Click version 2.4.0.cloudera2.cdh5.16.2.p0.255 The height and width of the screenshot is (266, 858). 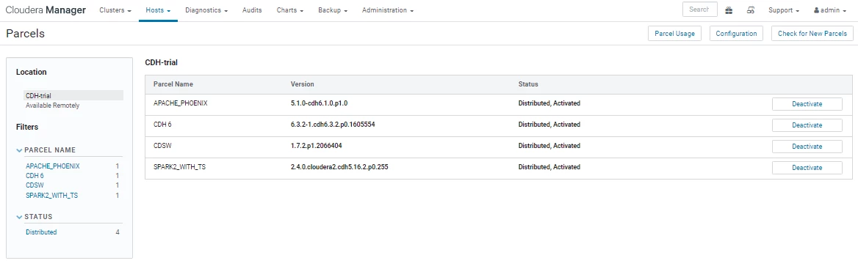[339, 167]
